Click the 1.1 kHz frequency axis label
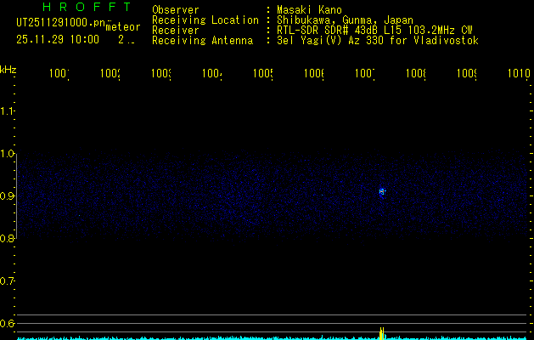The image size is (534, 340). click(8, 111)
